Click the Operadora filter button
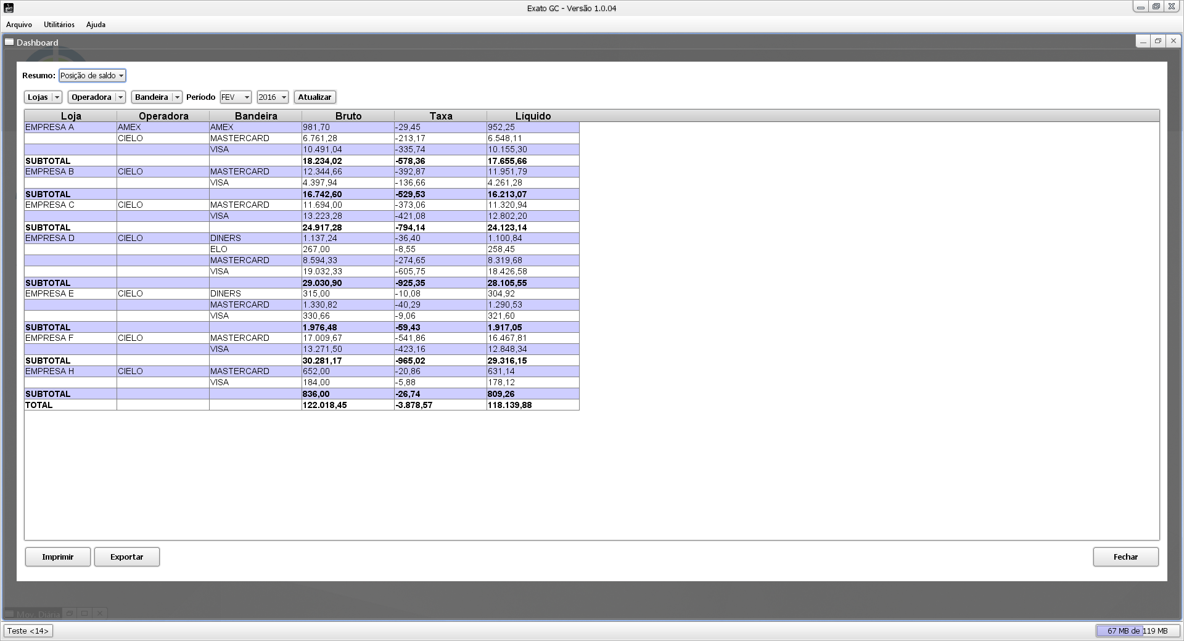Screen dimensions: 1184x641 91,97
